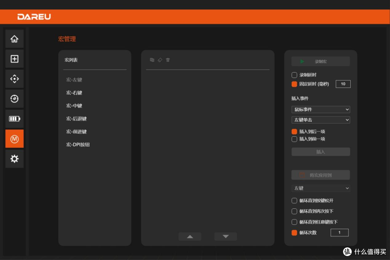Click green play icon on 录制宏
The width and height of the screenshot is (390, 260).
(302, 61)
